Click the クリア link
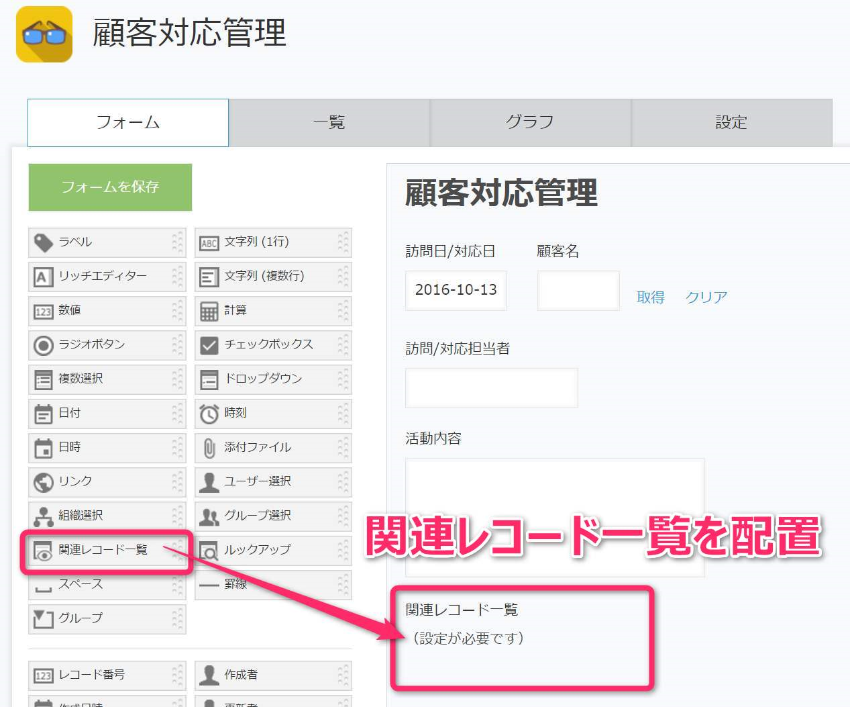850x707 pixels. tap(706, 297)
